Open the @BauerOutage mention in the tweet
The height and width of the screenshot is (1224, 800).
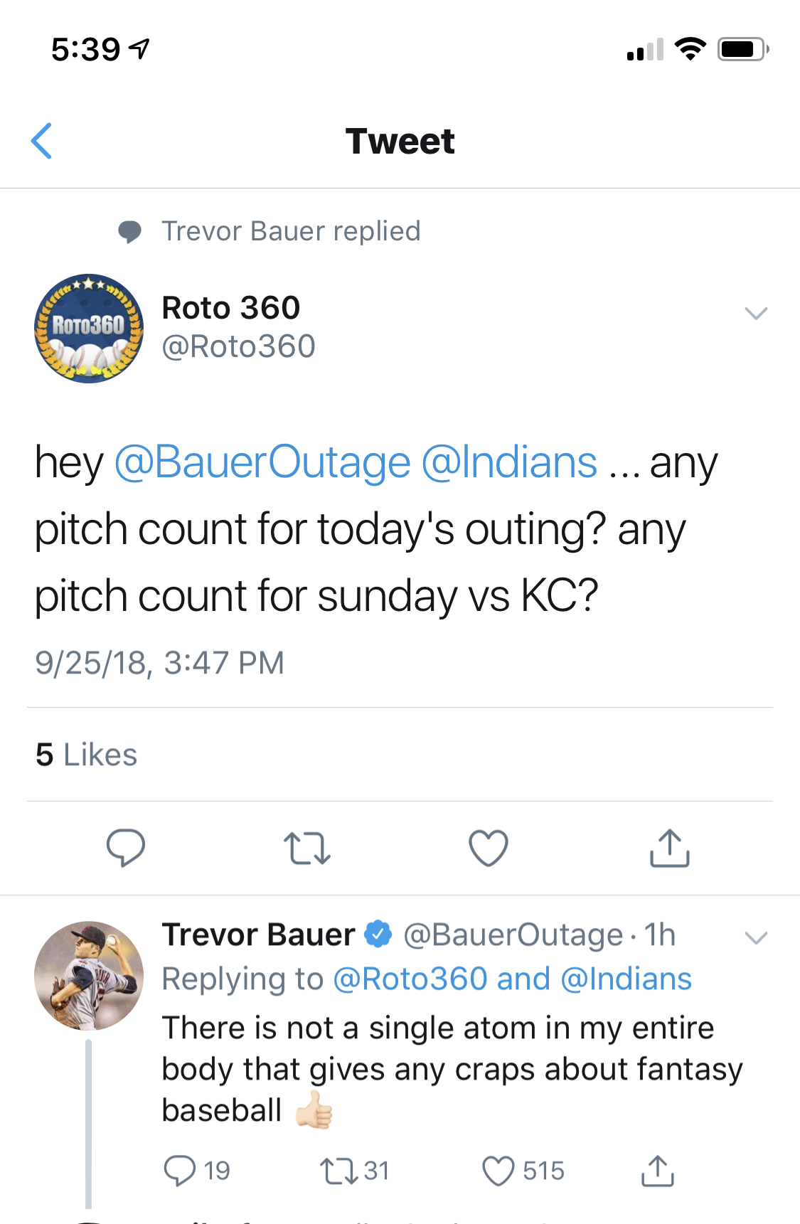262,462
